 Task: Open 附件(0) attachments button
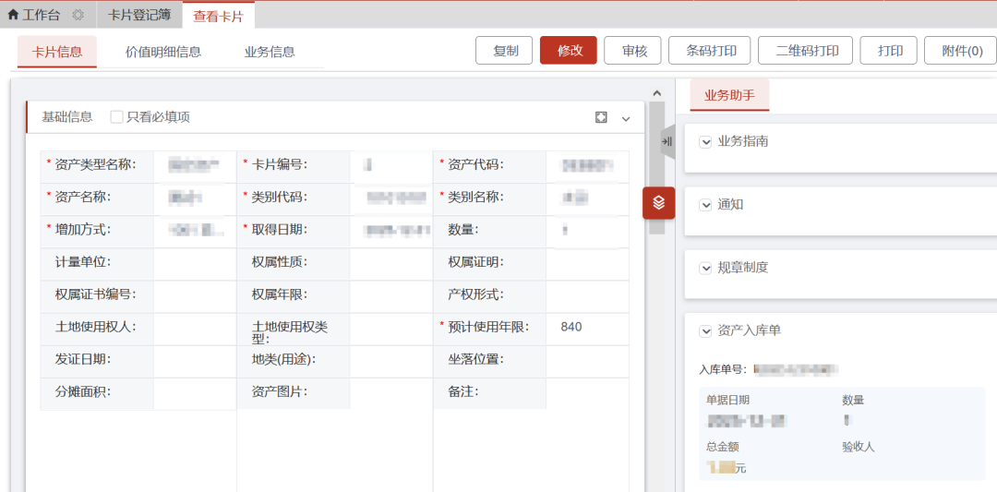(x=961, y=51)
